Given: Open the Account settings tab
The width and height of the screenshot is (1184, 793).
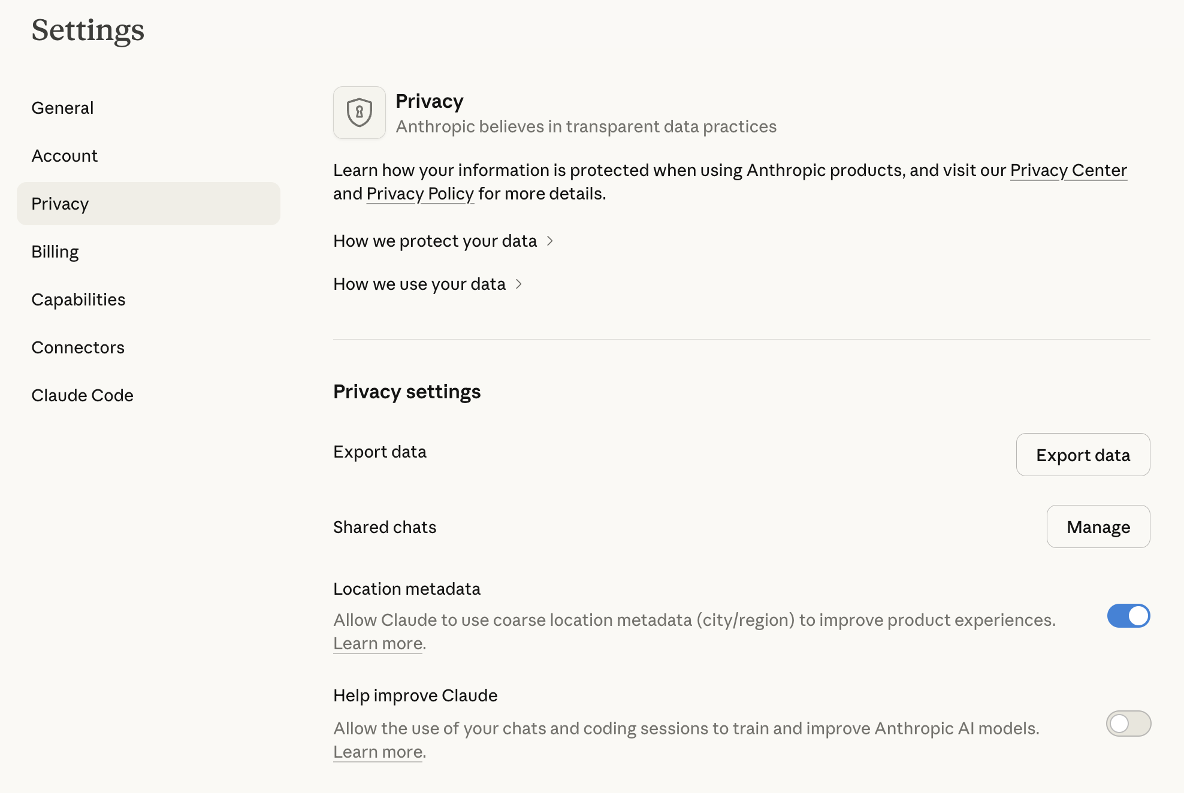Looking at the screenshot, I should (64, 156).
